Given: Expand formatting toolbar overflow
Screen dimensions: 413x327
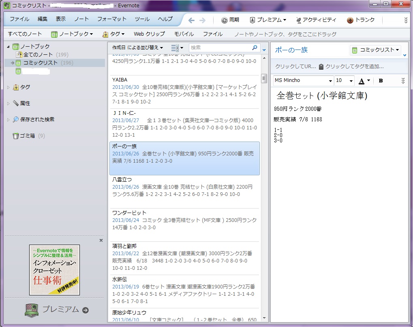Looking at the screenshot, I should coord(403,81).
